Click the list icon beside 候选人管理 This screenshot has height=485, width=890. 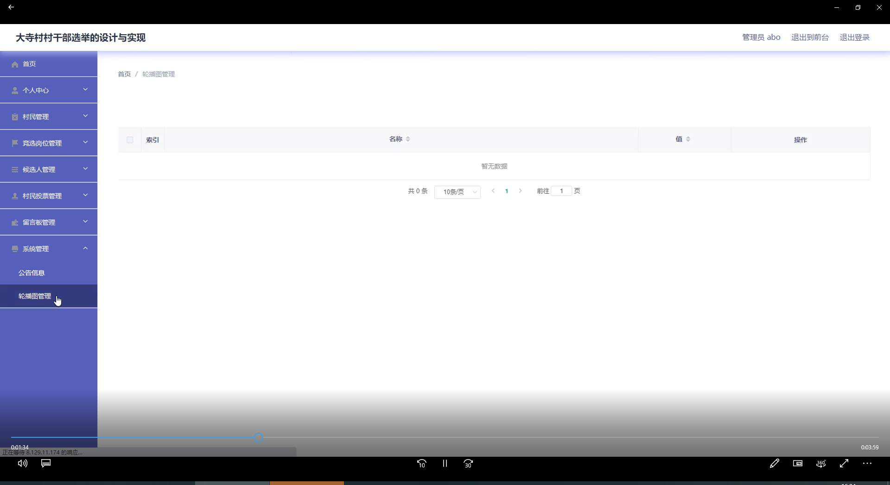[x=15, y=169]
